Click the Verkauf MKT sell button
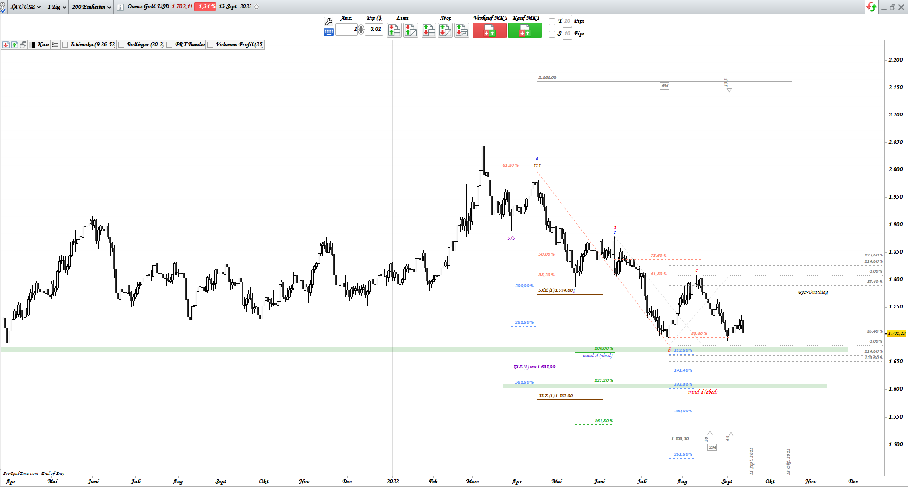Image resolution: width=908 pixels, height=487 pixels. 489,30
